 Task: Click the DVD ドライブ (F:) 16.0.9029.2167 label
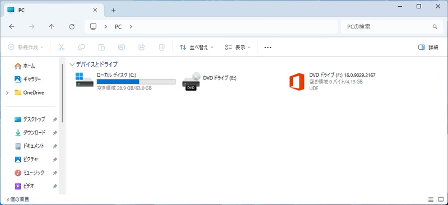click(342, 75)
